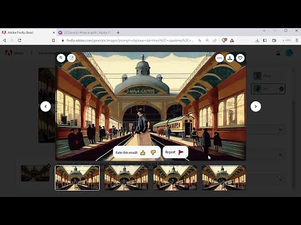Click the translate icon in the address bar
The height and width of the screenshot is (225, 301).
199,41
